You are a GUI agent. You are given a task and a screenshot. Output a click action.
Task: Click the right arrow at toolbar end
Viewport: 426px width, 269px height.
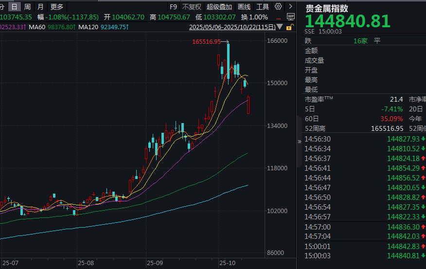(x=290, y=7)
